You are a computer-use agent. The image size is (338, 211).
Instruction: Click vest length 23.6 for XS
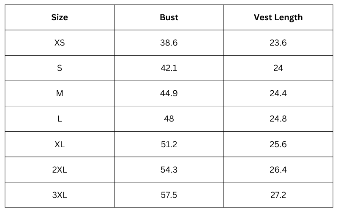pyautogui.click(x=278, y=43)
